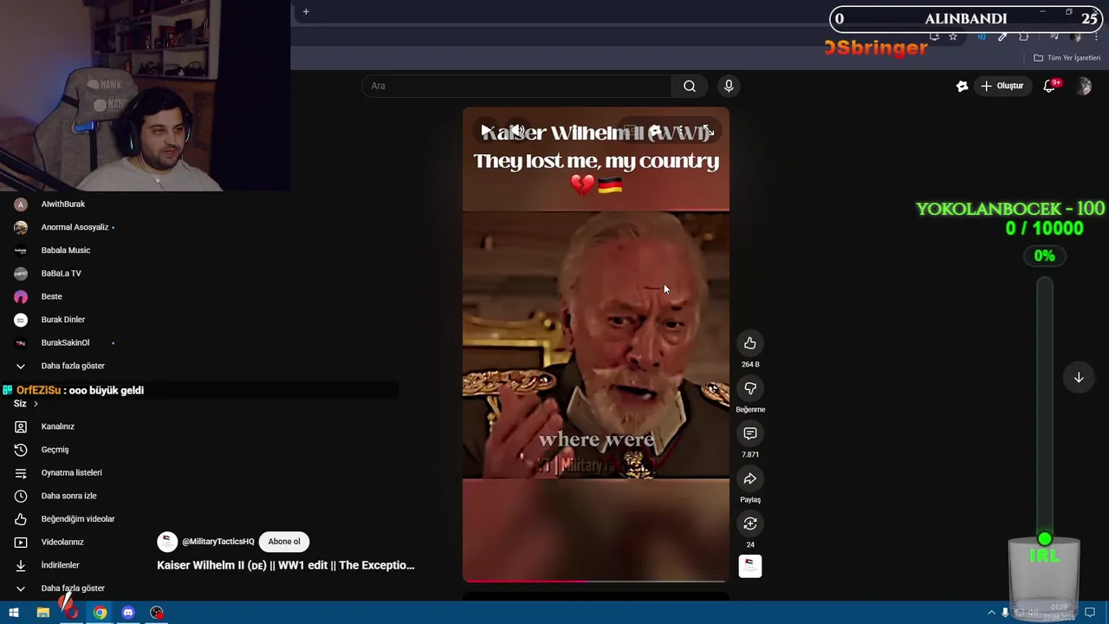Open the Tüm Yer İşaretleri bookmarks folder
1109x624 pixels.
pyautogui.click(x=1067, y=58)
